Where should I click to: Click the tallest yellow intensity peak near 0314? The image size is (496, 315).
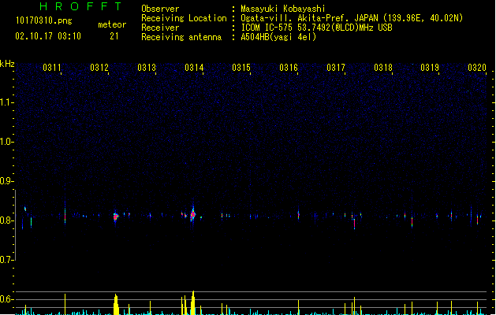[x=193, y=302]
